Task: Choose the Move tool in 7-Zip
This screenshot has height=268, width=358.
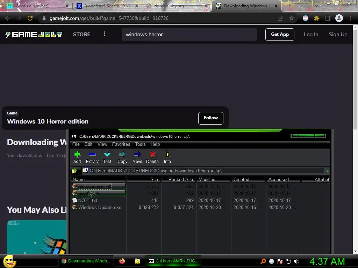Action: click(137, 157)
